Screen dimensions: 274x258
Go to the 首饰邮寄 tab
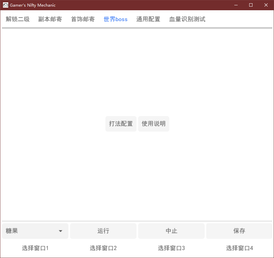tap(83, 19)
